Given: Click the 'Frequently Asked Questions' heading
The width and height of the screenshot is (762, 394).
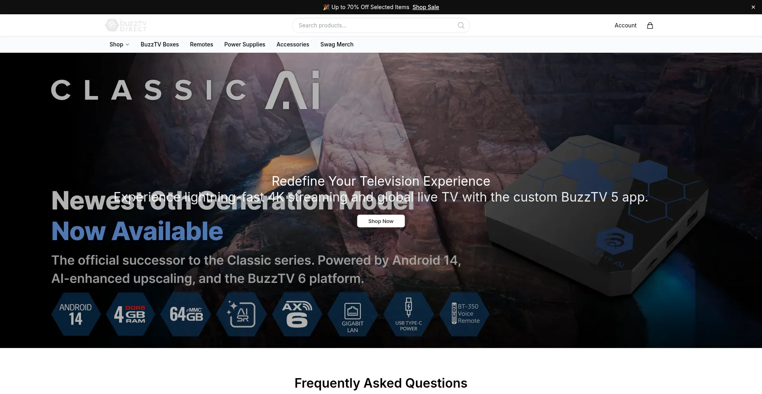Looking at the screenshot, I should pyautogui.click(x=381, y=383).
